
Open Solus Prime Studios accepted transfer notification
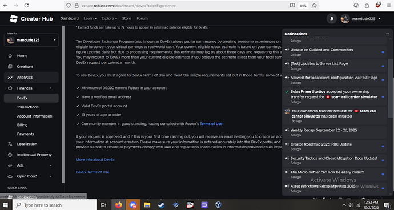point(335,96)
